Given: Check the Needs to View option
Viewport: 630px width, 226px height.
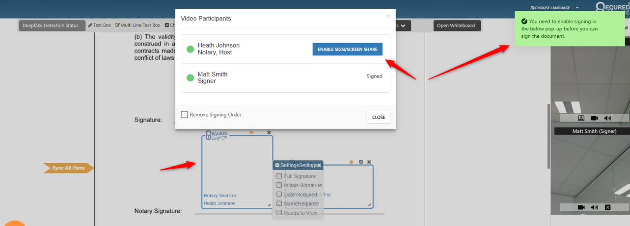Looking at the screenshot, I should (x=279, y=213).
